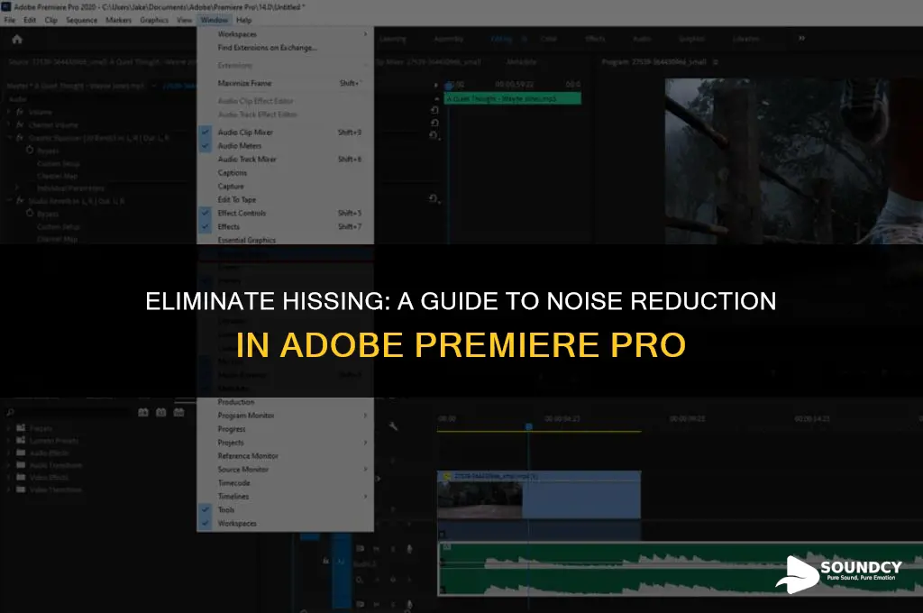Click the Effect Controls timeline playhead
The width and height of the screenshot is (923, 613).
point(449,86)
